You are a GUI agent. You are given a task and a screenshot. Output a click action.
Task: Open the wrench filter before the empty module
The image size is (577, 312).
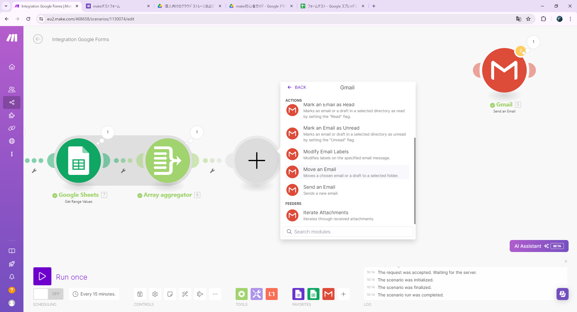pos(212,171)
